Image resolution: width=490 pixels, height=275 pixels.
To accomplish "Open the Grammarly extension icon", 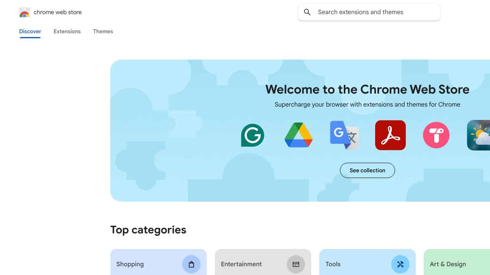I will (x=253, y=135).
